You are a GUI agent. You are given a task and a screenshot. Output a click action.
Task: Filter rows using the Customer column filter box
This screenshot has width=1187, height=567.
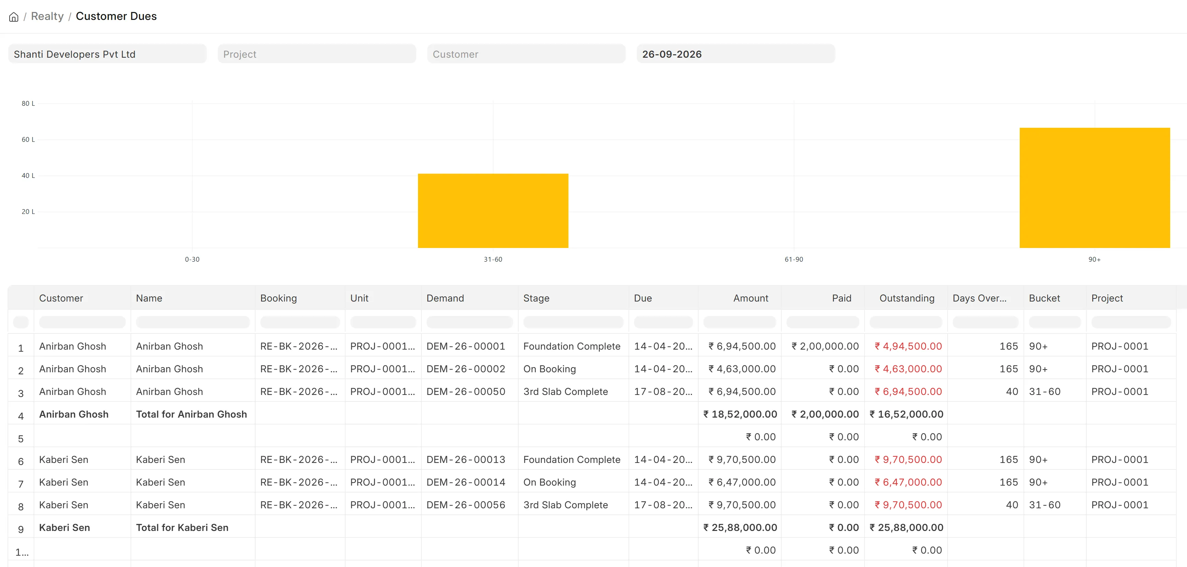(x=82, y=322)
